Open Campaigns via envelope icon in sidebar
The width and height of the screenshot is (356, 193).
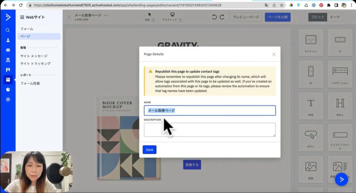[x=8, y=50]
